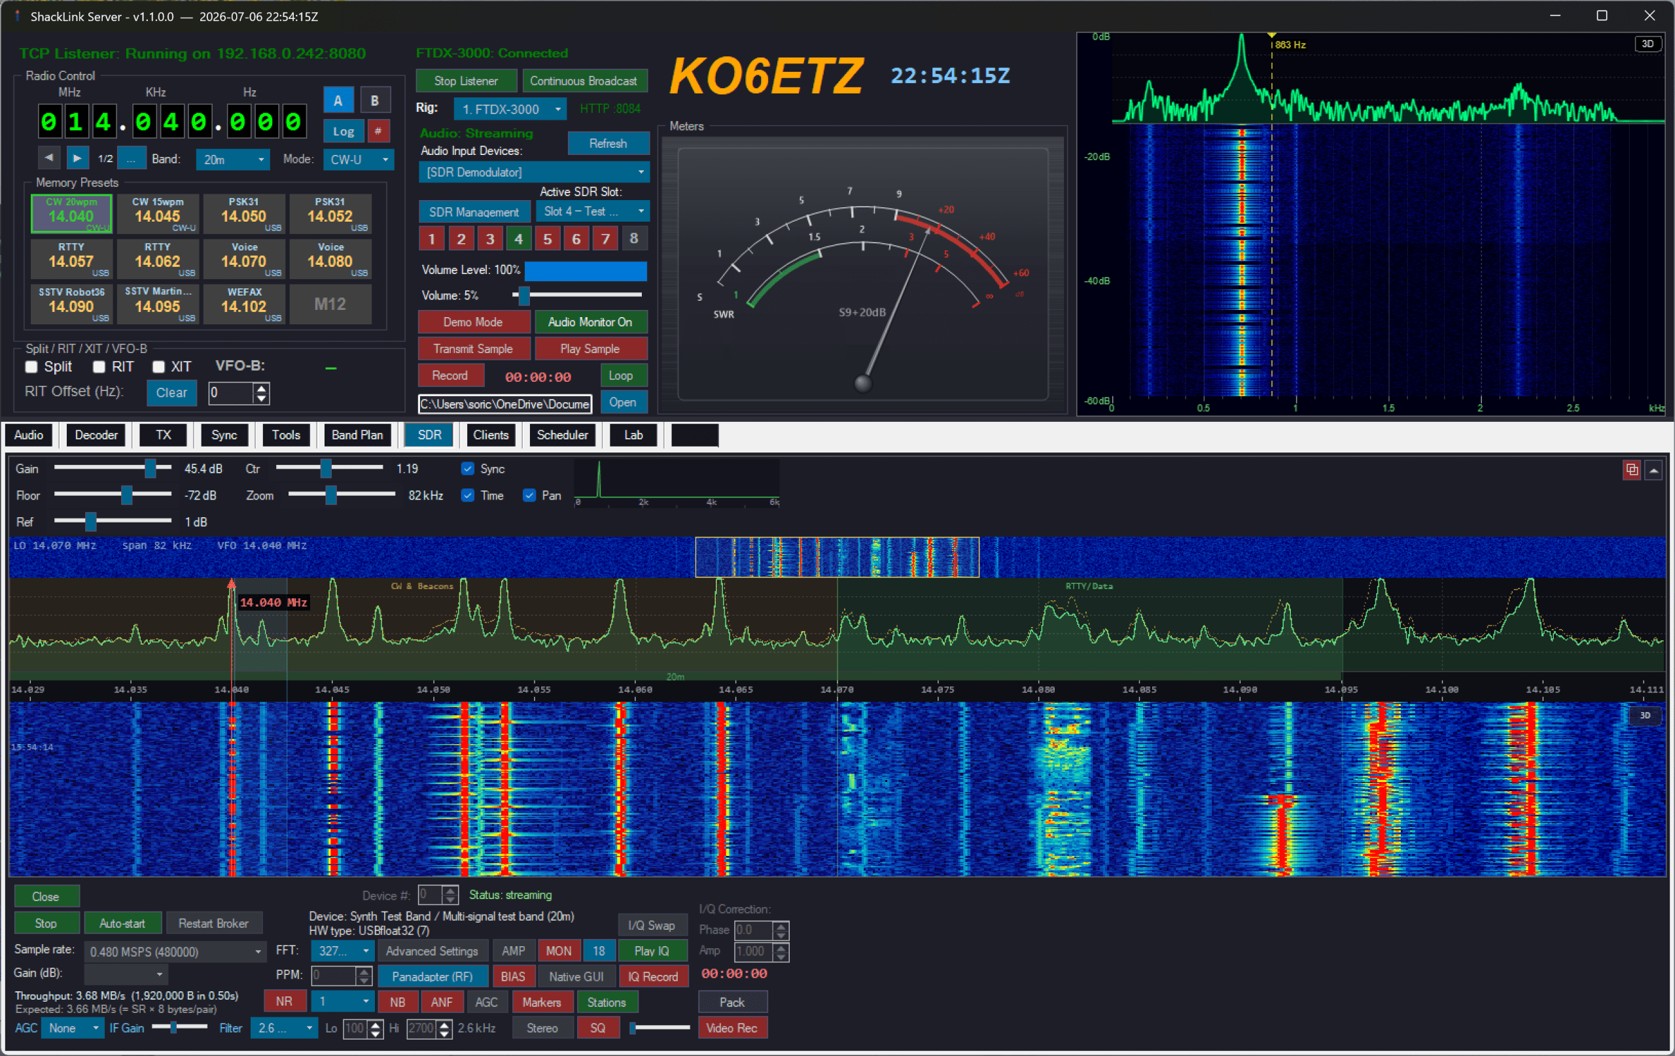Screen dimensions: 1675x1056
Task: Click the recording file path field
Action: pos(505,403)
